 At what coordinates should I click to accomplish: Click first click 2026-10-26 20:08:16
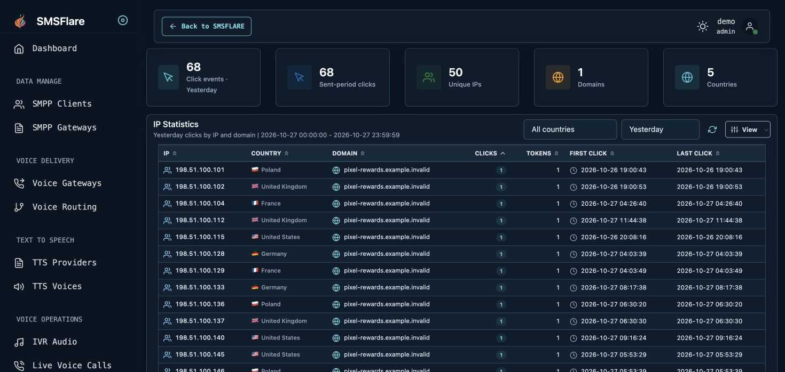pos(614,237)
